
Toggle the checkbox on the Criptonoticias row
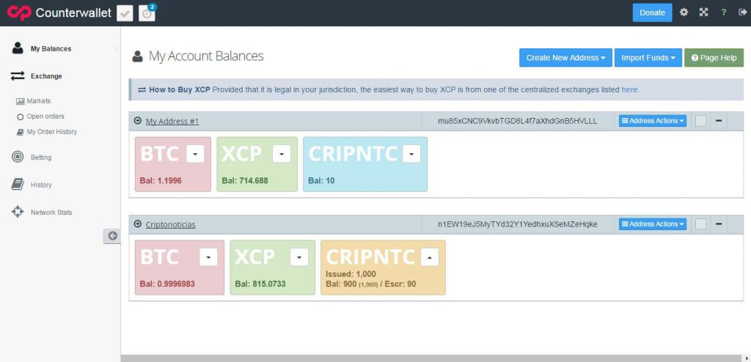pos(700,224)
